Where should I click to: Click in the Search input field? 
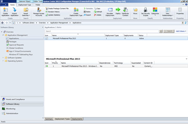point(102,31)
